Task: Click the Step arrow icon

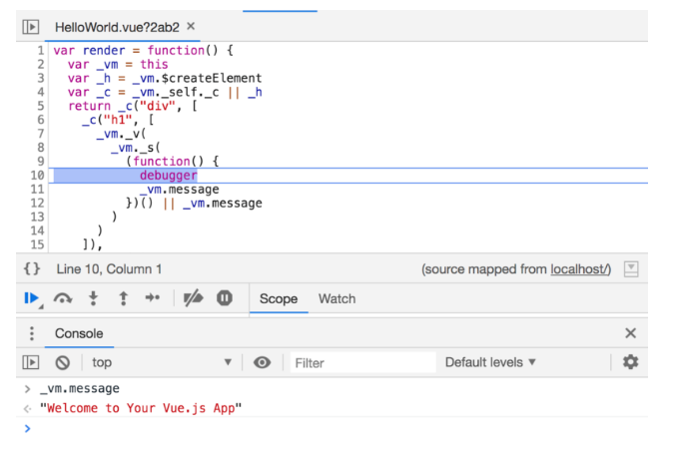Action: click(x=153, y=298)
